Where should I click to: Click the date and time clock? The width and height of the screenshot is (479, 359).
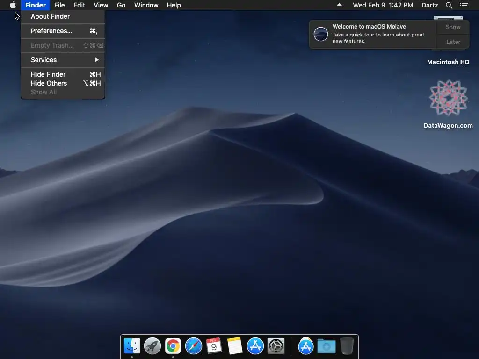pyautogui.click(x=383, y=5)
